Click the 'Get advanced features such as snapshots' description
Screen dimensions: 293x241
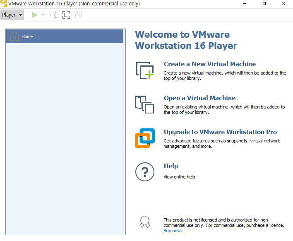coord(222,143)
